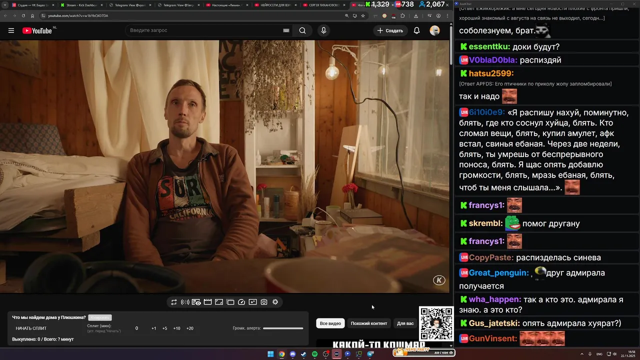
Task: Click the audio boost waves icon
Action: click(185, 302)
